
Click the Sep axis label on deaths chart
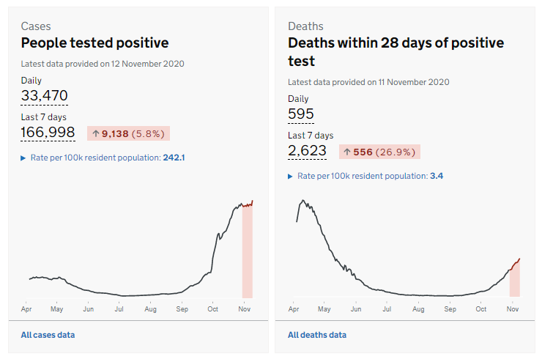[x=450, y=309]
